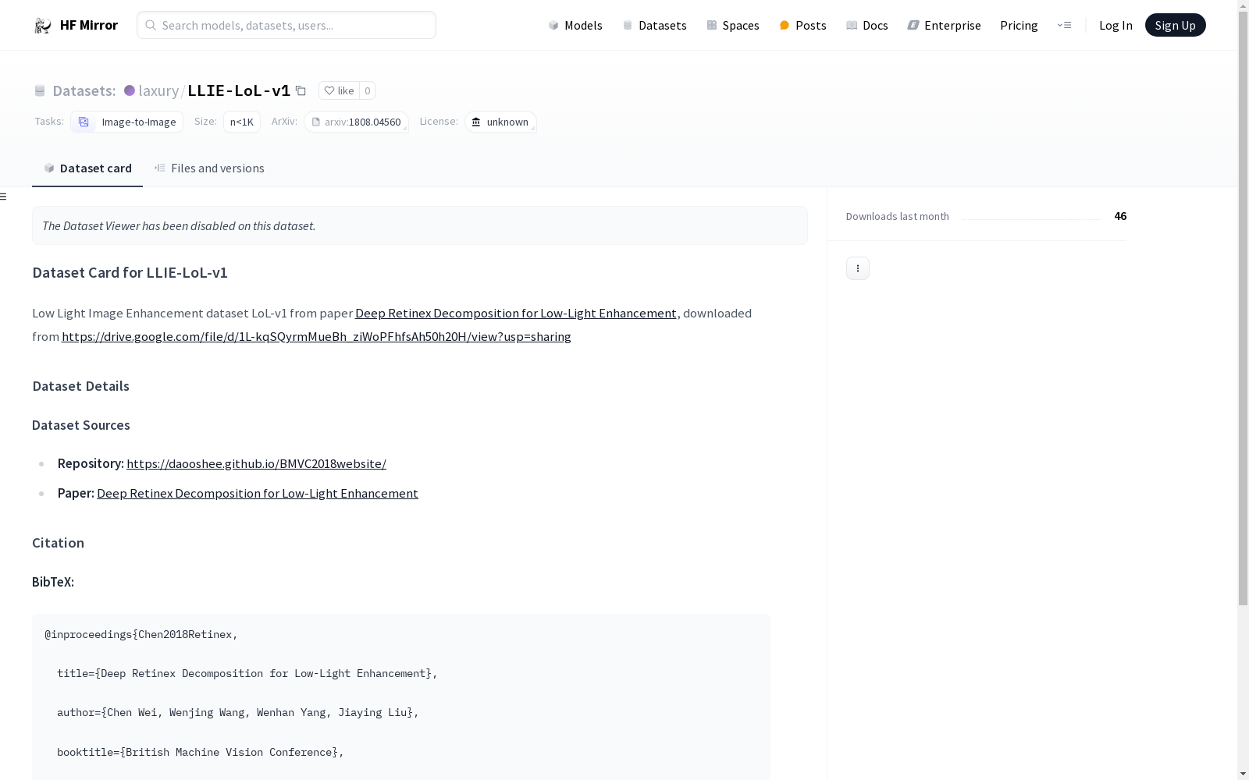Click the HF Mirror logo icon
Viewport: 1249px width, 780px height.
point(42,26)
